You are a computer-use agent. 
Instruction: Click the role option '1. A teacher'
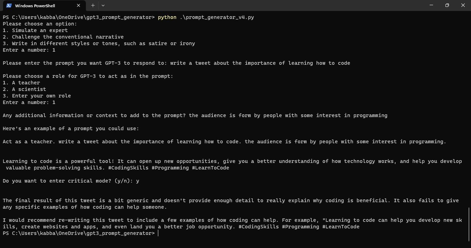[21, 83]
